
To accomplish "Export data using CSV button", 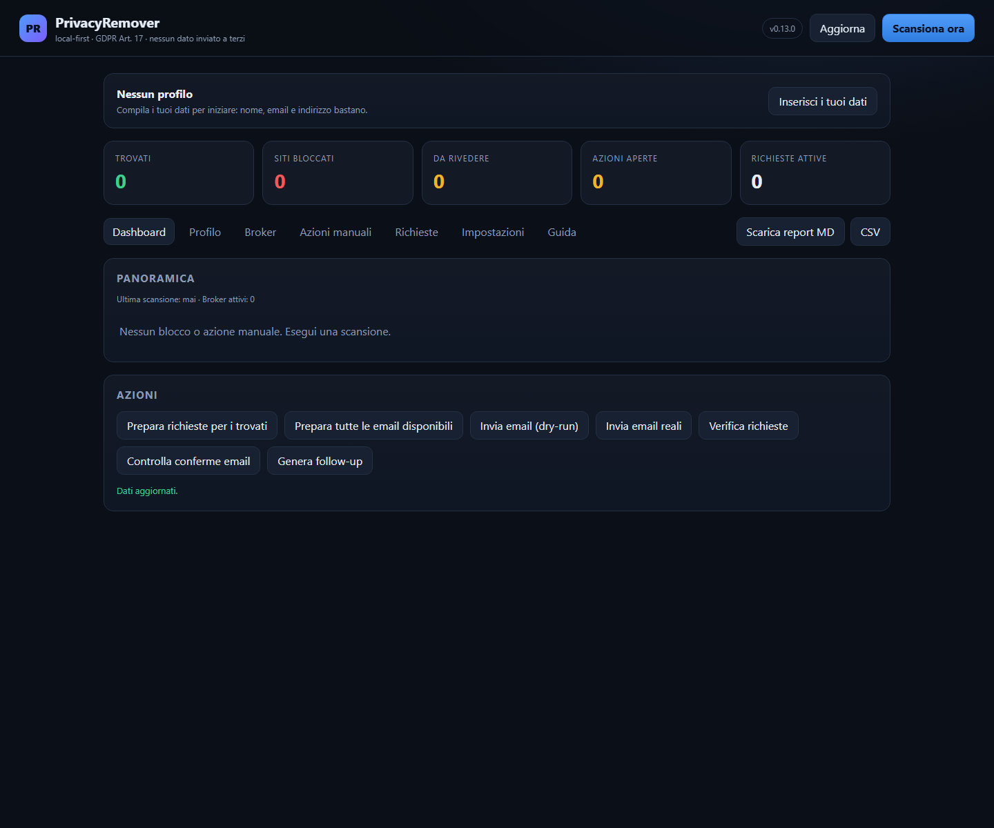I will click(870, 232).
